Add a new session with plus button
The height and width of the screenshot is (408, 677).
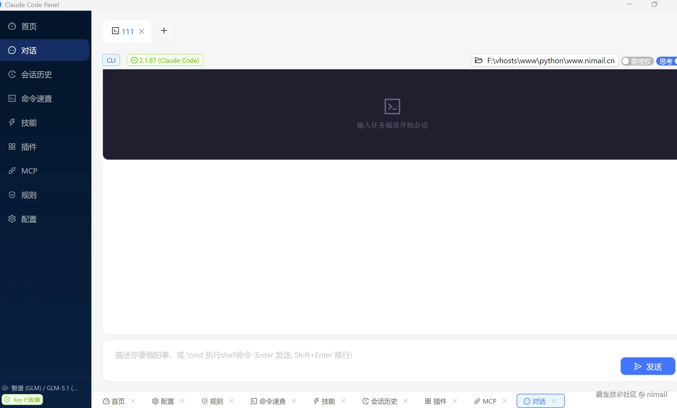pyautogui.click(x=164, y=30)
